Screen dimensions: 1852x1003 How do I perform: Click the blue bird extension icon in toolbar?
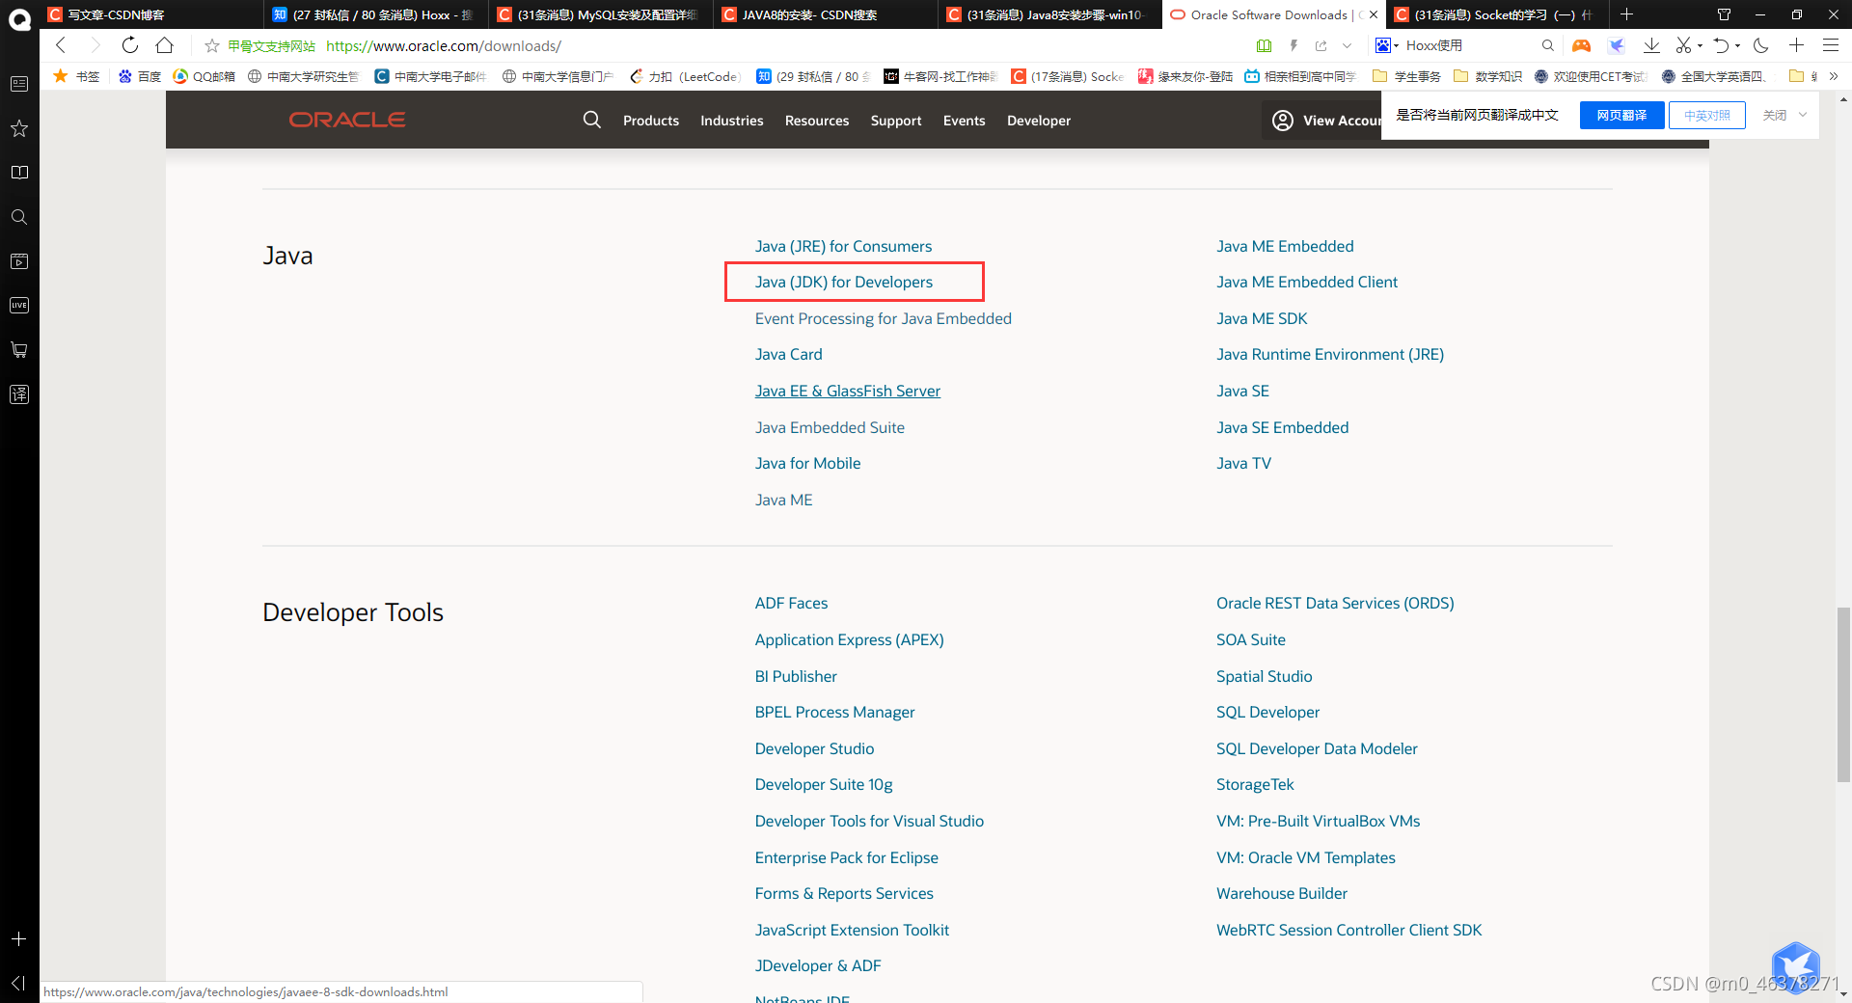click(1617, 45)
